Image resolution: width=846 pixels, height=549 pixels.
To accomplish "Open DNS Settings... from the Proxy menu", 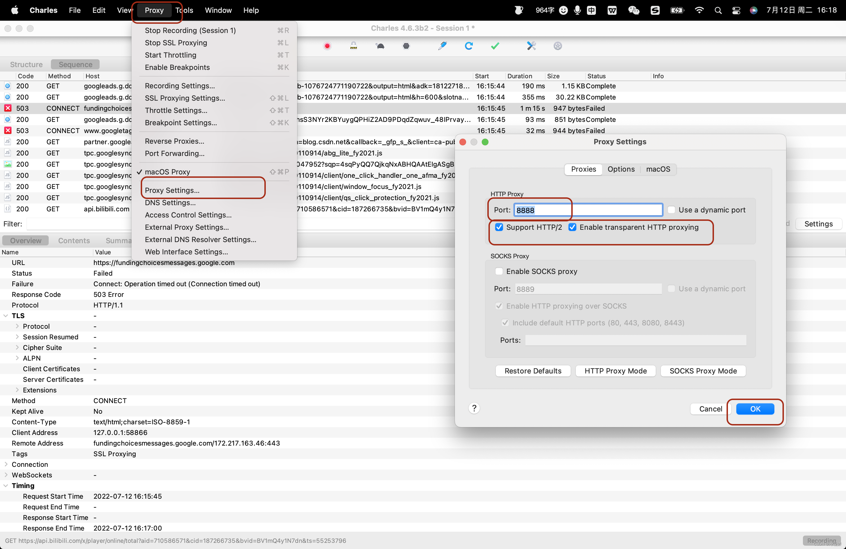I will [214, 203].
